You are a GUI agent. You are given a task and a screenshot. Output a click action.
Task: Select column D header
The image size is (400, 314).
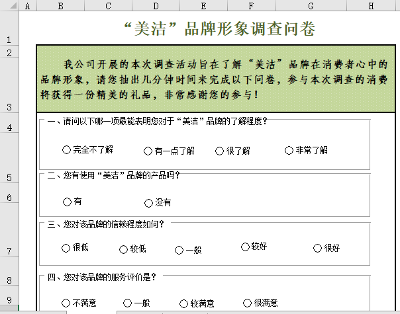(155, 6)
